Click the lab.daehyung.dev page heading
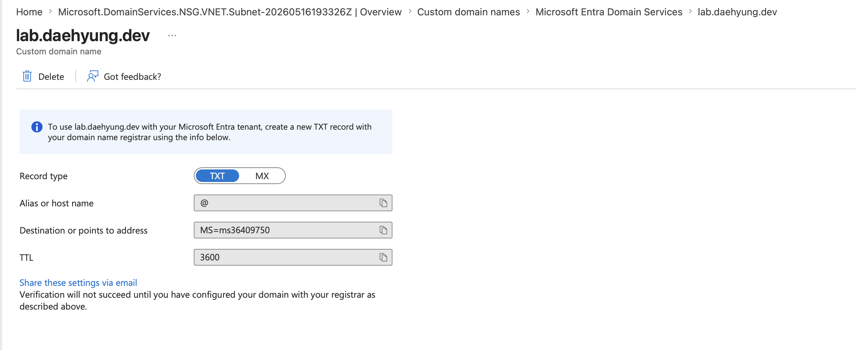 83,36
